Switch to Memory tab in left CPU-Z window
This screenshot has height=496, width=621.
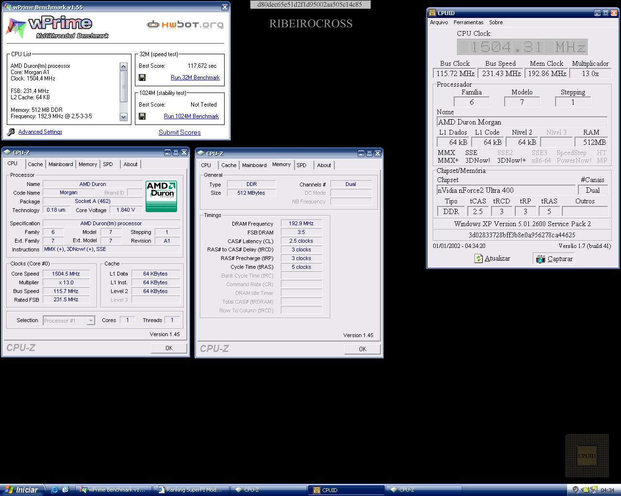pyautogui.click(x=88, y=164)
